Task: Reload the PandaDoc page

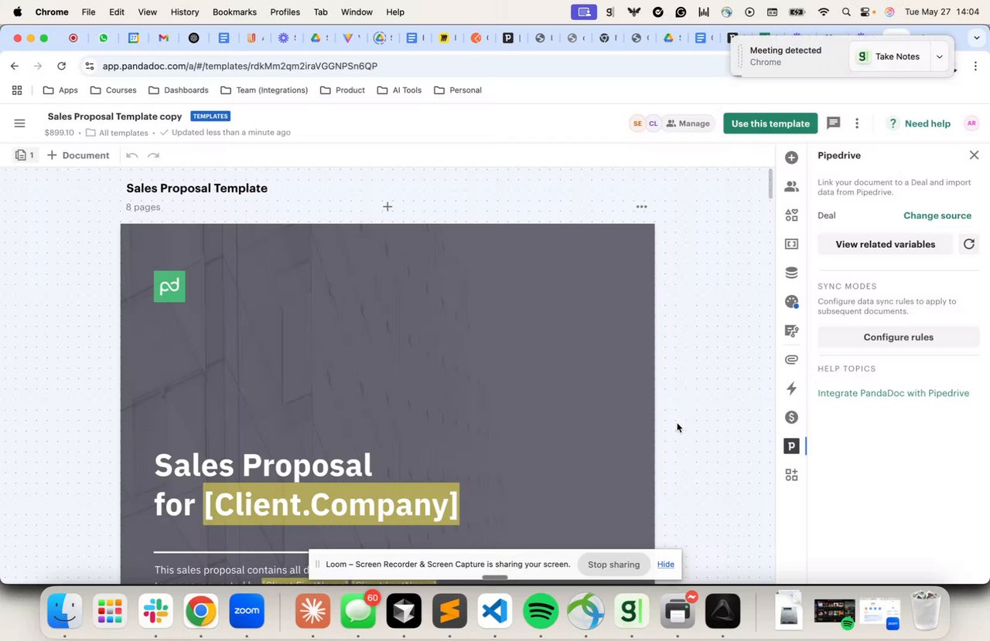Action: pyautogui.click(x=61, y=66)
